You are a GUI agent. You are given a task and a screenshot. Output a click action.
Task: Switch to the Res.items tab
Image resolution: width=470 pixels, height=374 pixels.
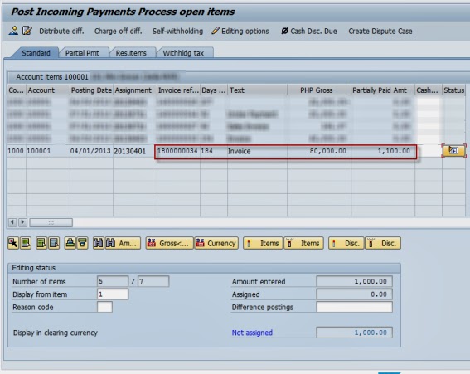tap(131, 53)
